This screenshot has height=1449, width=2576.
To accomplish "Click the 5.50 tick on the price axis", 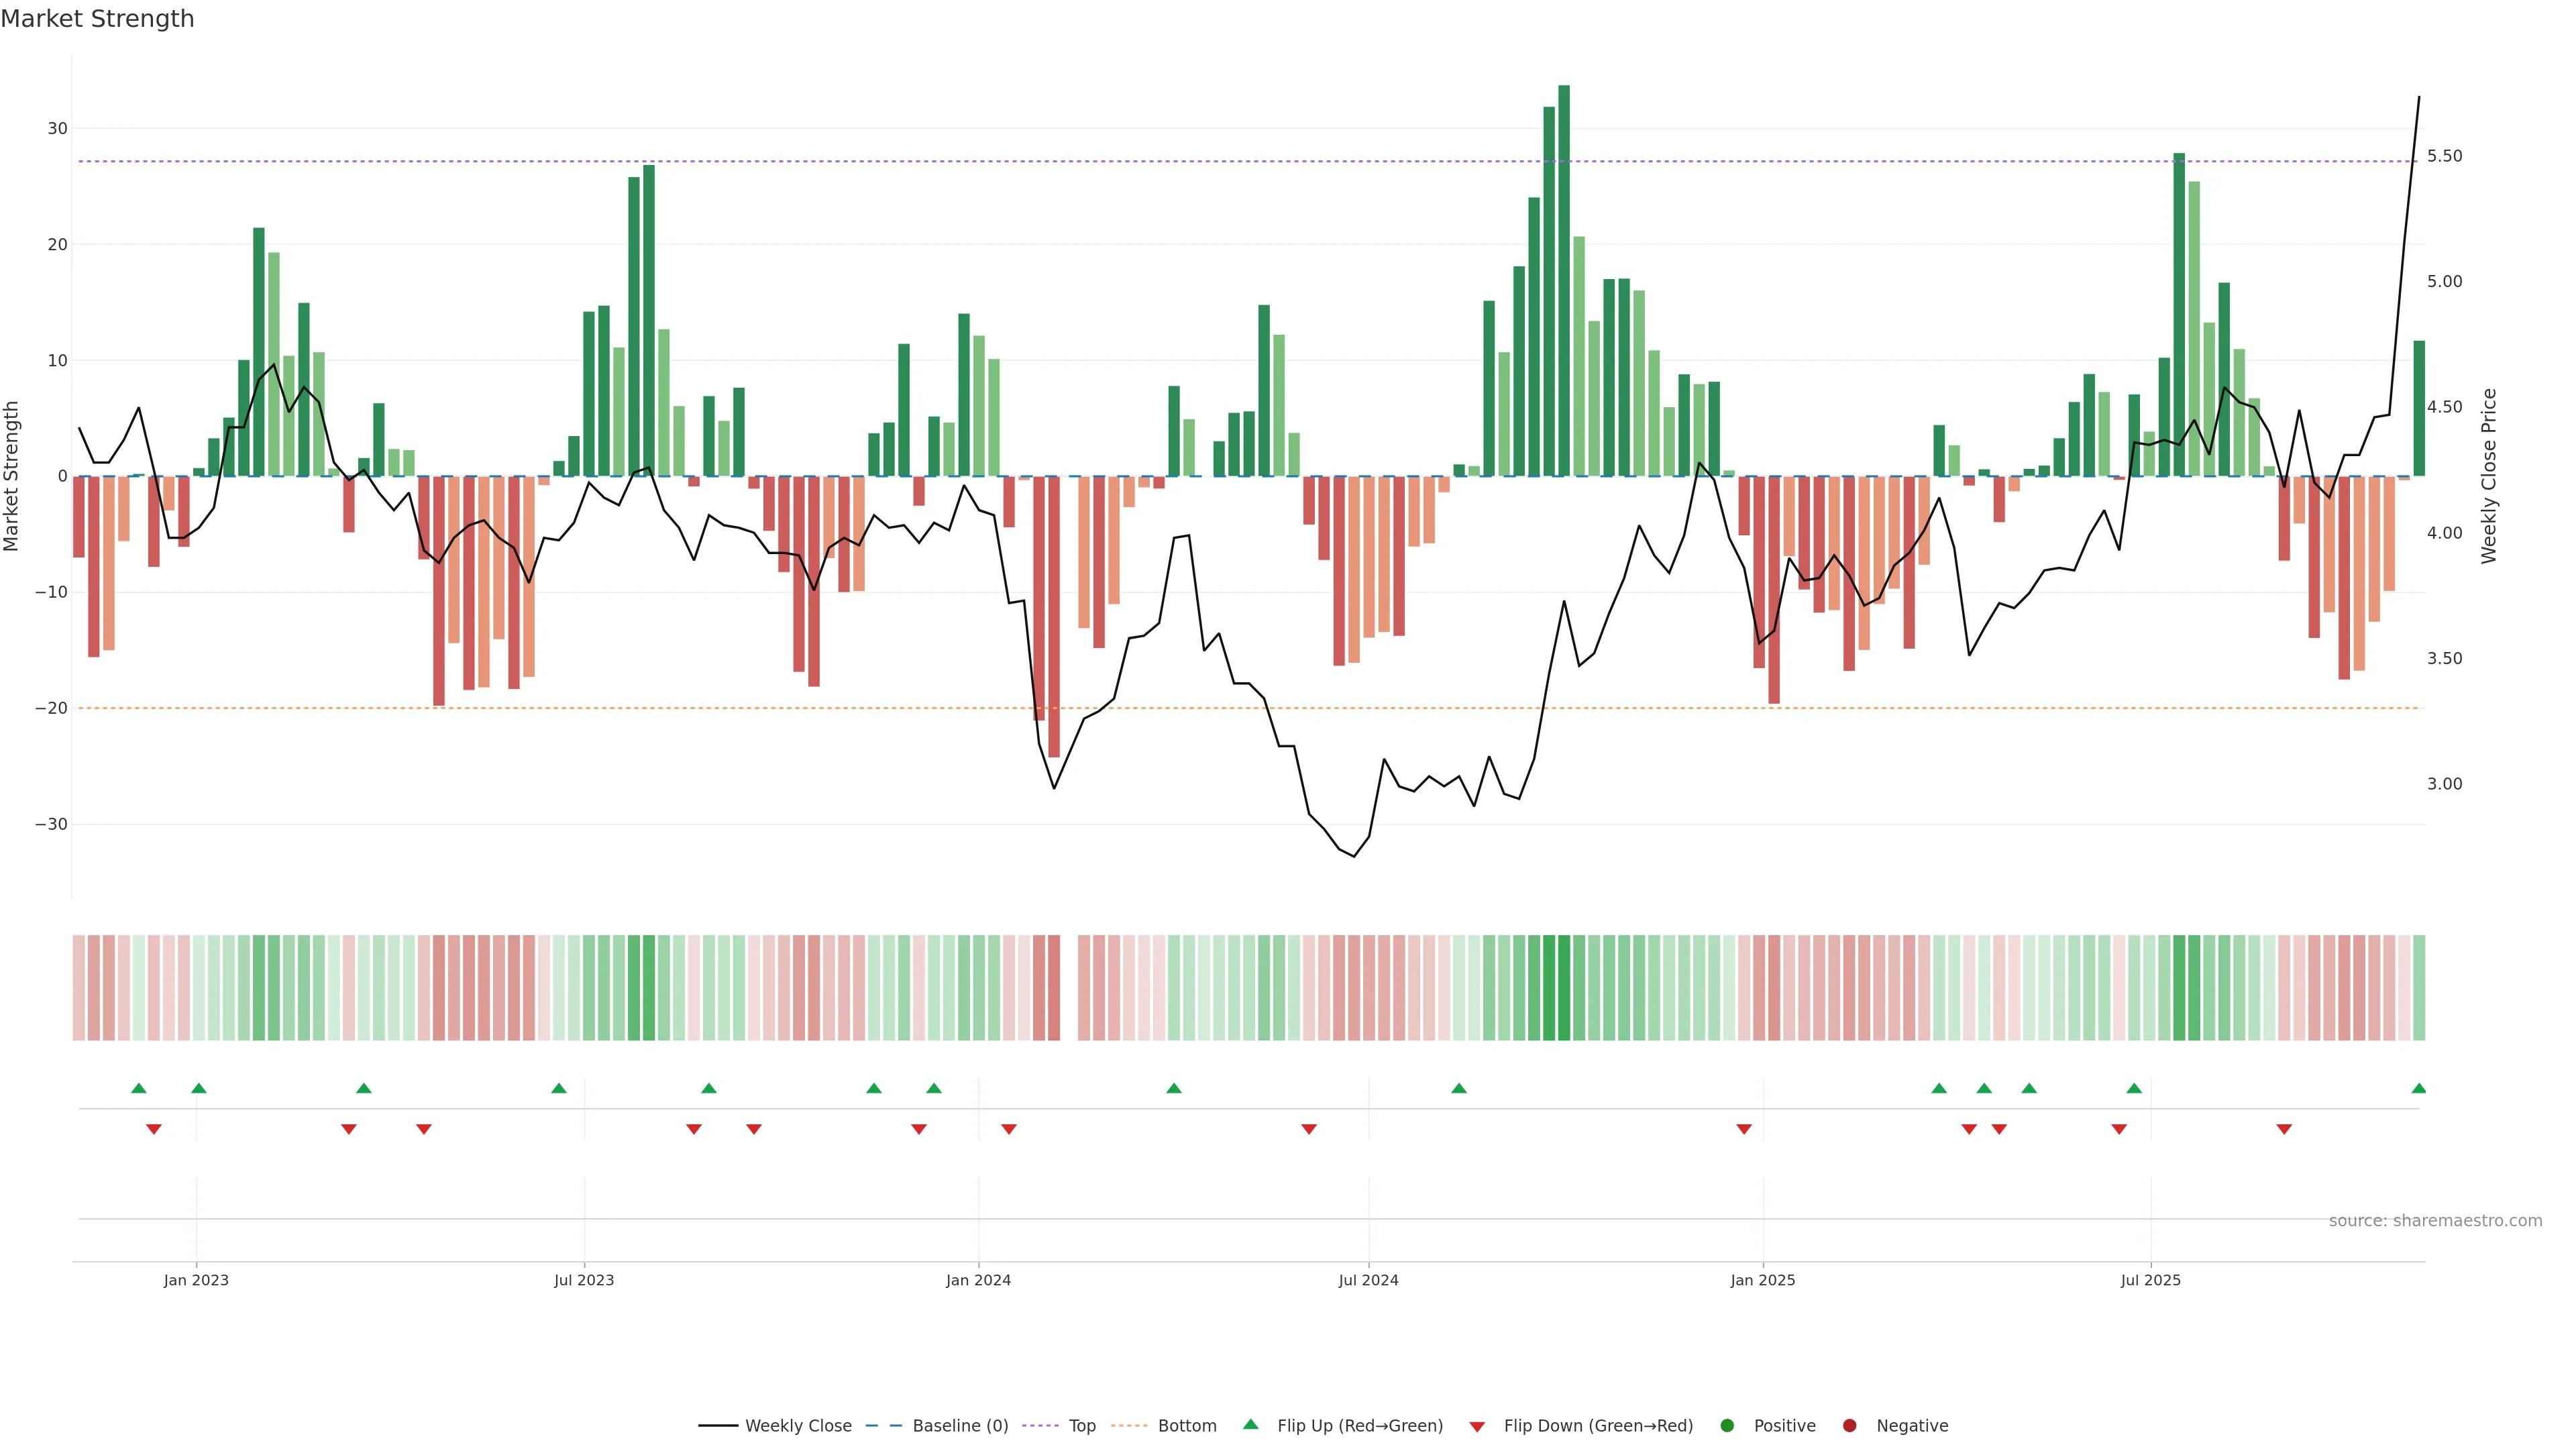I will coord(2444,156).
